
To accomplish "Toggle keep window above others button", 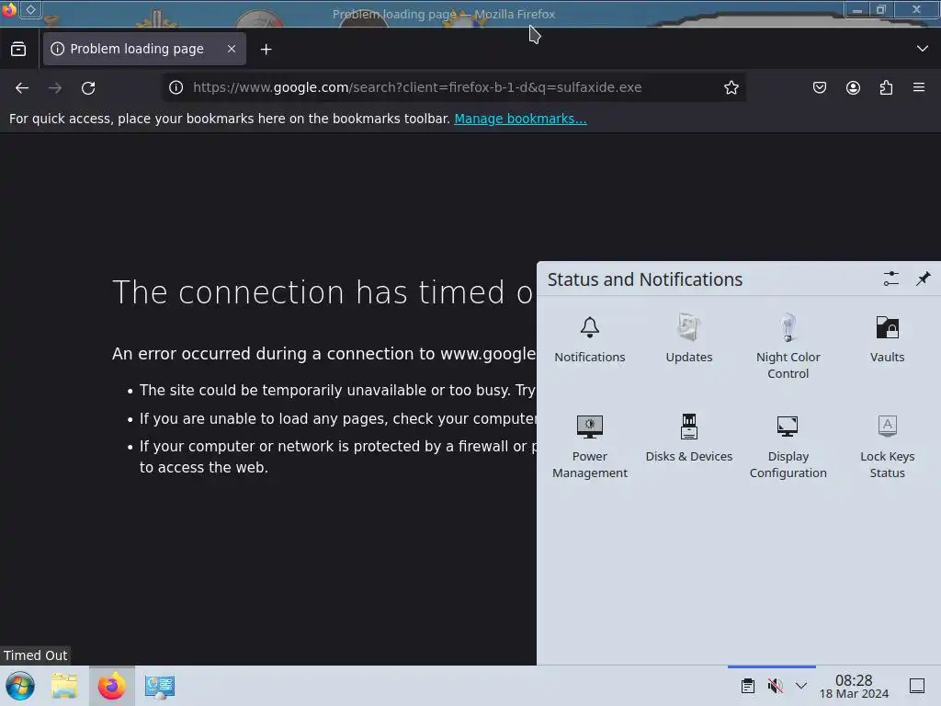I will 30,9.
